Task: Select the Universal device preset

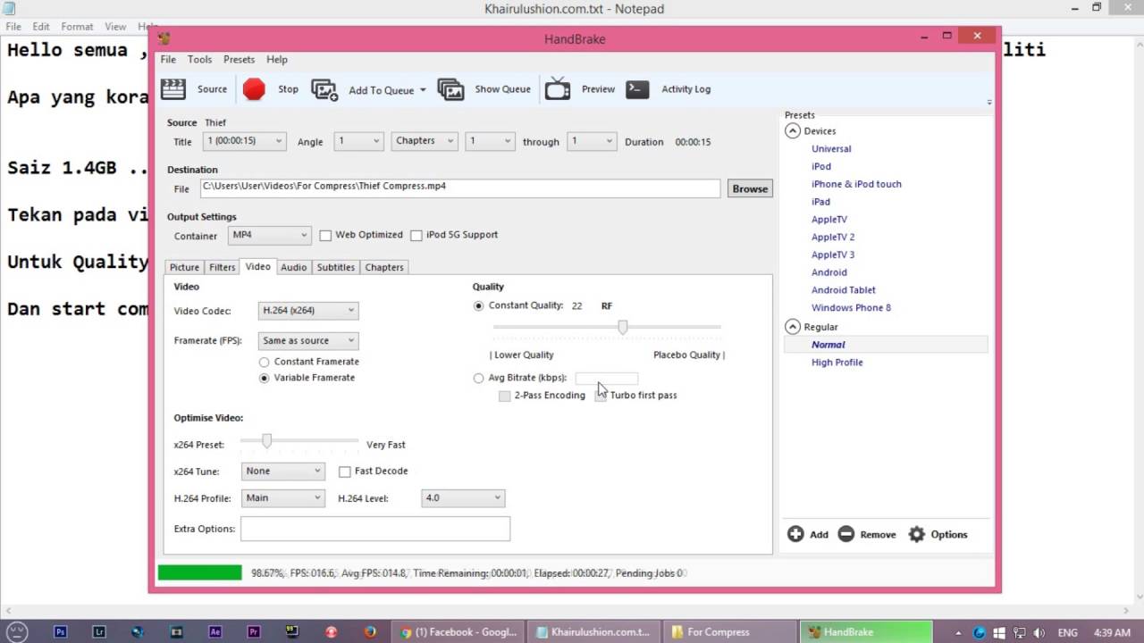Action: [x=831, y=149]
